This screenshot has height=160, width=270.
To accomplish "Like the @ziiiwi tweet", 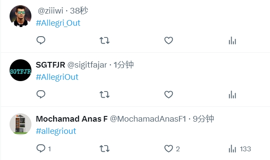I will pyautogui.click(x=168, y=41).
